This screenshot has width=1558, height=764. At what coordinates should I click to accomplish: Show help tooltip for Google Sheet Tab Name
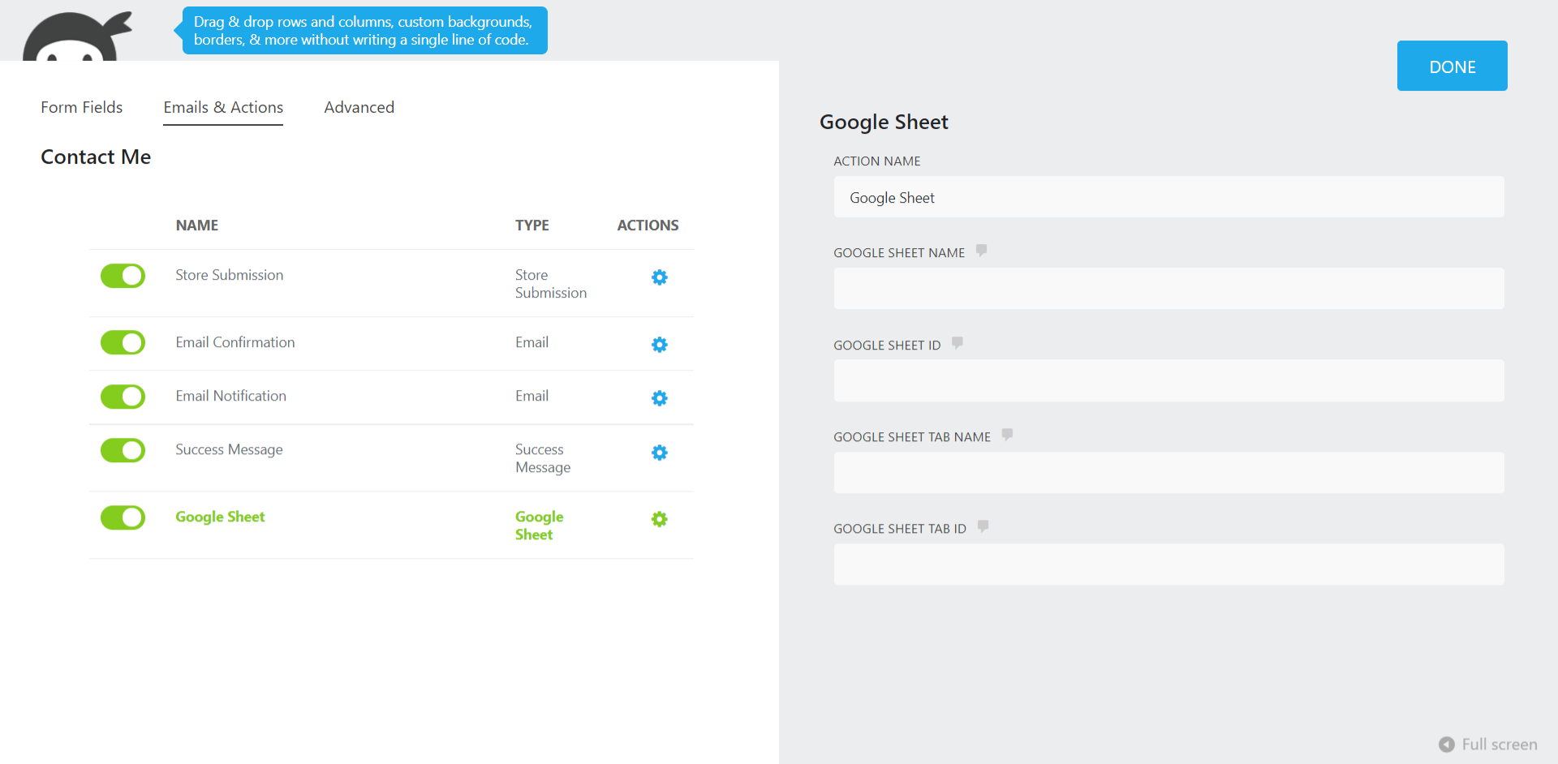[1007, 435]
